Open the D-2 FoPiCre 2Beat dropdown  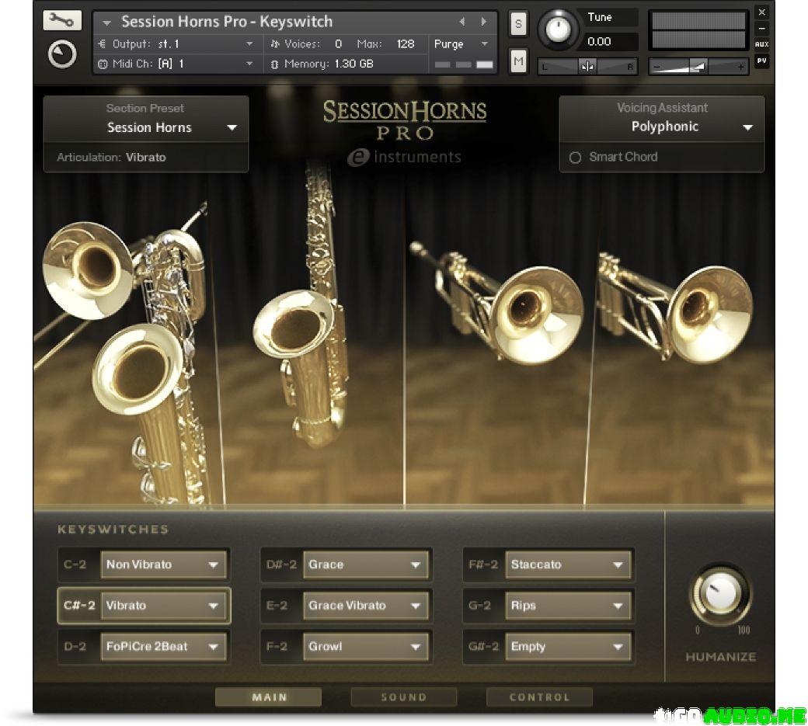[x=163, y=647]
